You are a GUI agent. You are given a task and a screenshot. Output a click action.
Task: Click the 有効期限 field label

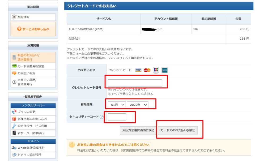pos(86,105)
